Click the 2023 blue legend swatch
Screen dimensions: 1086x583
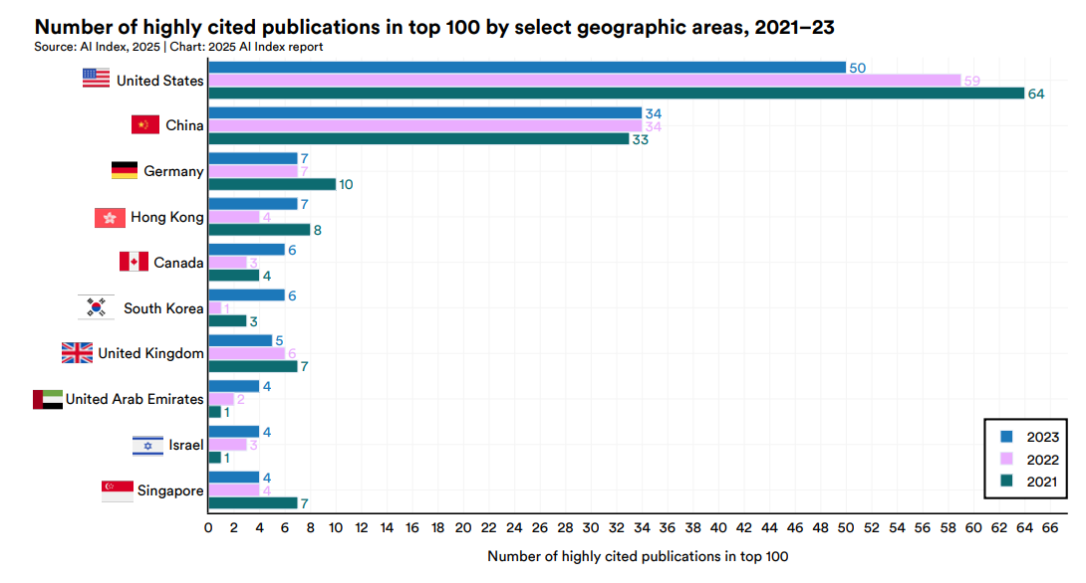pos(1006,437)
